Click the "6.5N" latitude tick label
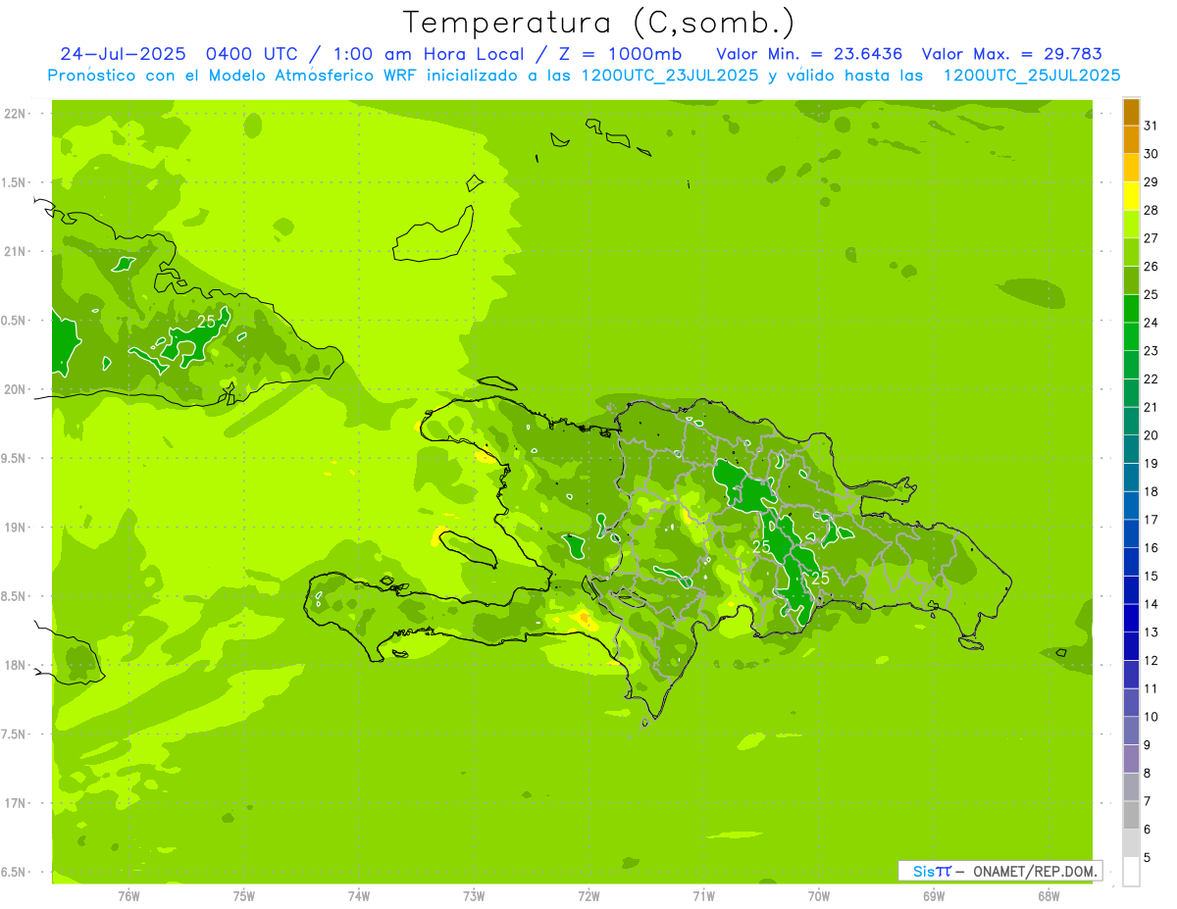The width and height of the screenshot is (1177, 909). 15,872
